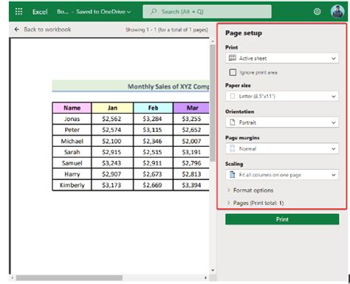This screenshot has width=350, height=284.
Task: Click the $2,515 cell
Action: [153, 152]
